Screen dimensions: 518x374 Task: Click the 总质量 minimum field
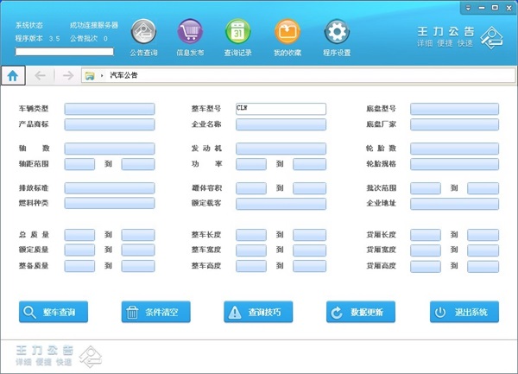[x=79, y=235]
